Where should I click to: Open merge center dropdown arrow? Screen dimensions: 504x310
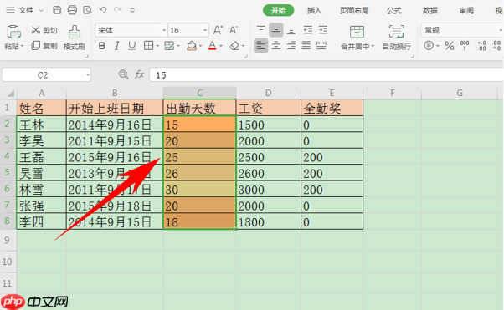(x=373, y=47)
